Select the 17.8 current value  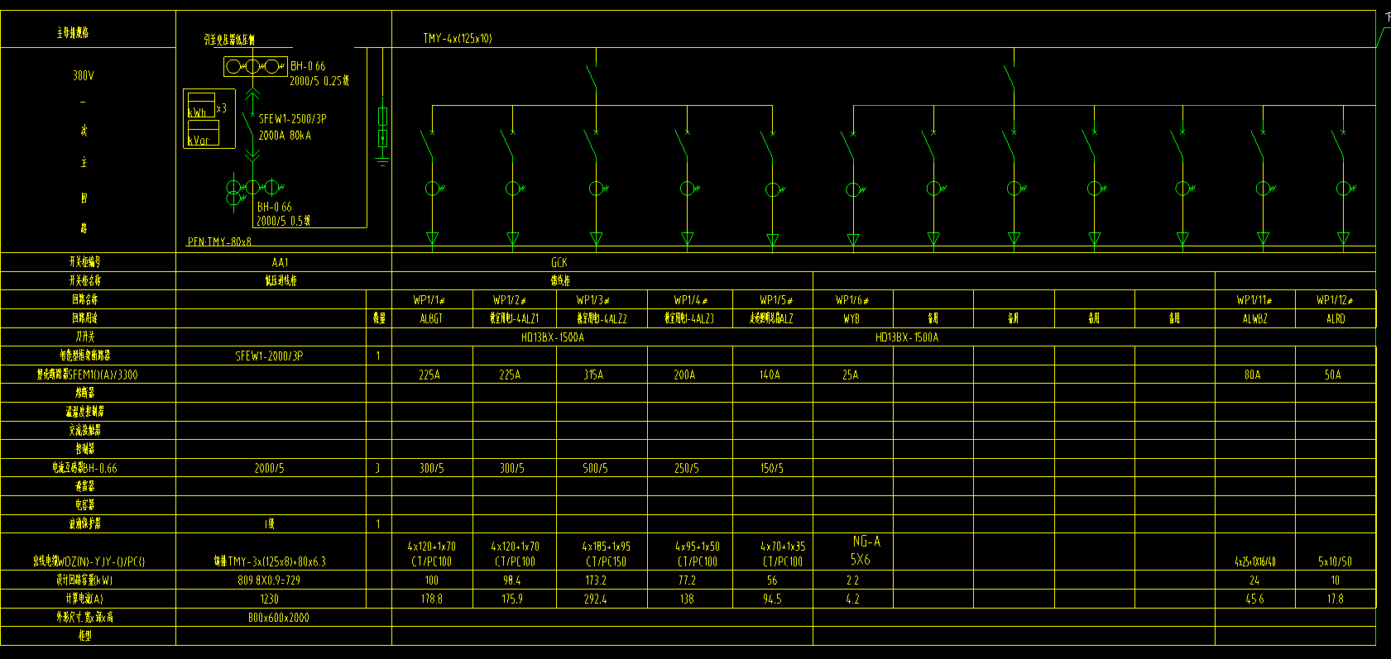1335,599
